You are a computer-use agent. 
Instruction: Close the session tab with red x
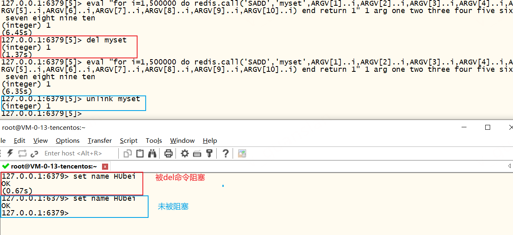(x=105, y=166)
